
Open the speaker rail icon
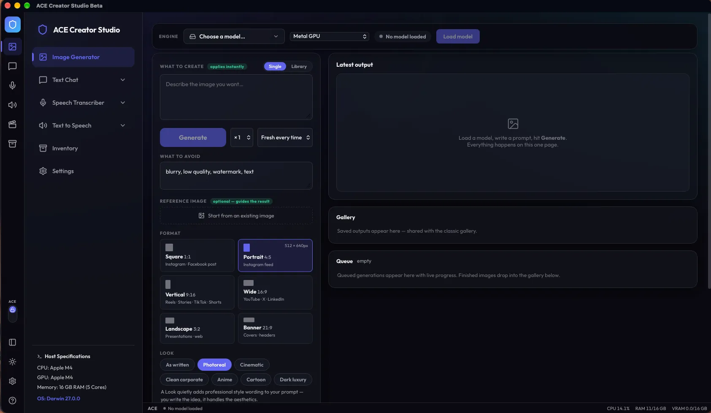coord(13,105)
